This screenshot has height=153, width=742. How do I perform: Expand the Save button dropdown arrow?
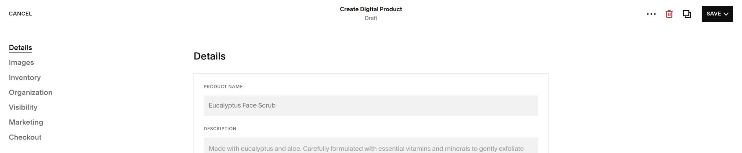(x=726, y=14)
